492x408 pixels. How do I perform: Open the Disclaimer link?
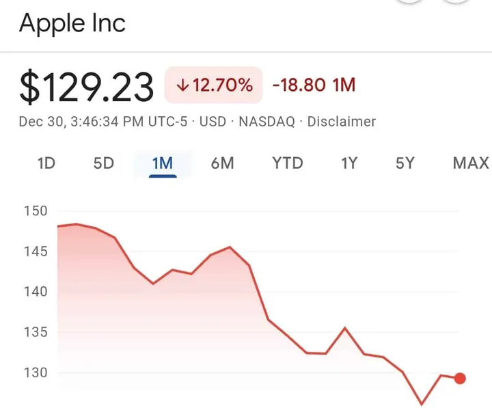(x=341, y=122)
